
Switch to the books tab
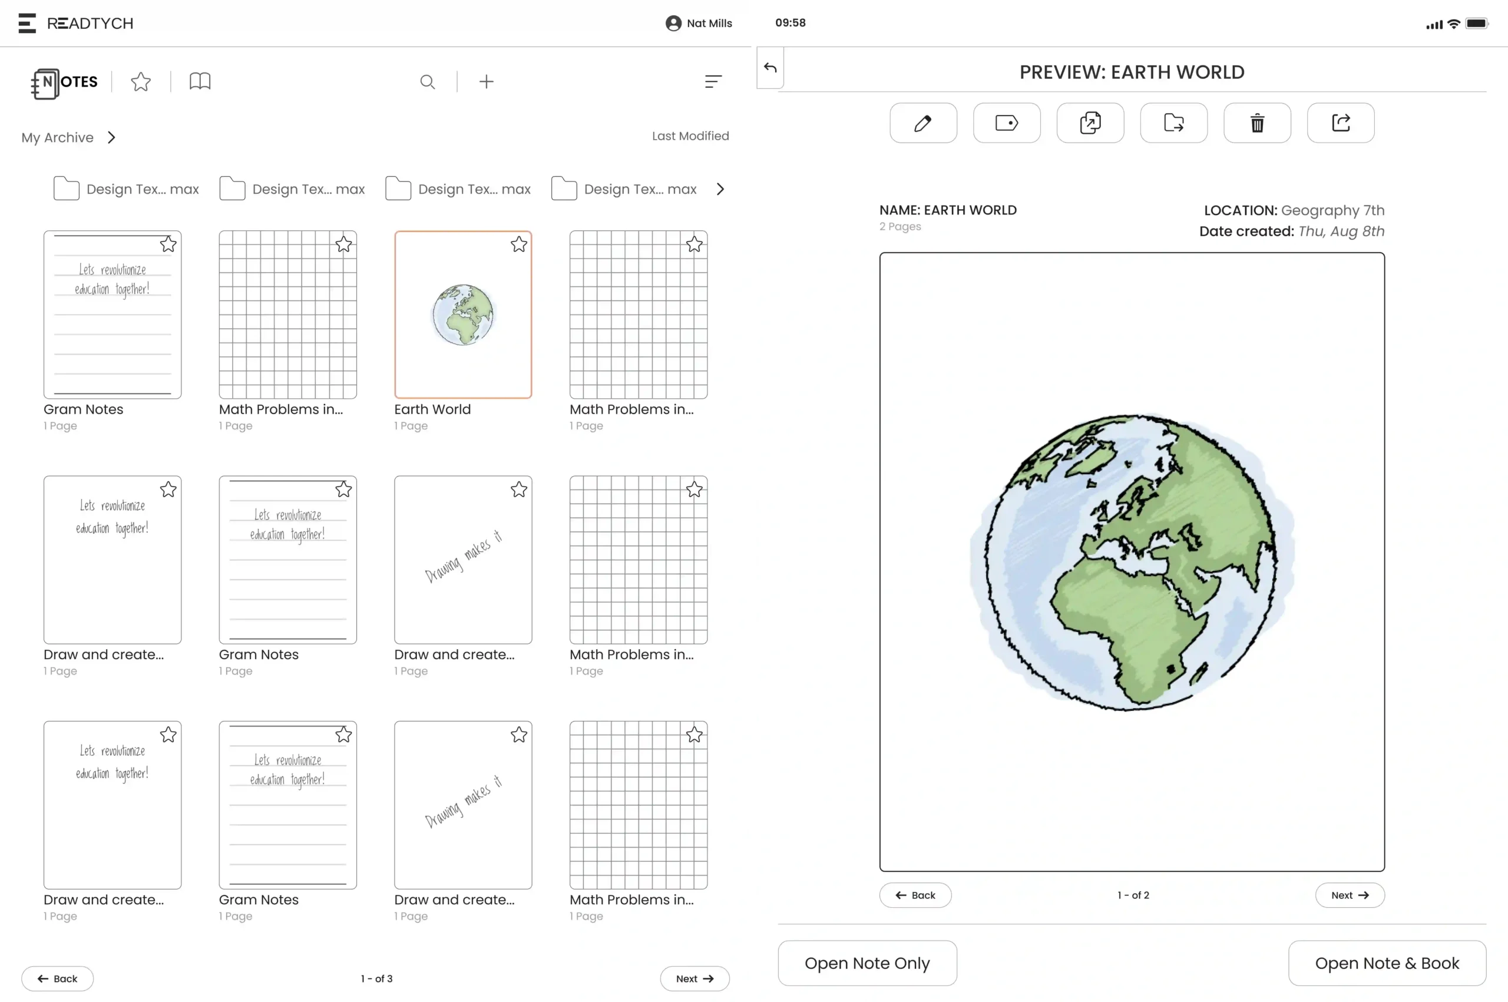[200, 82]
